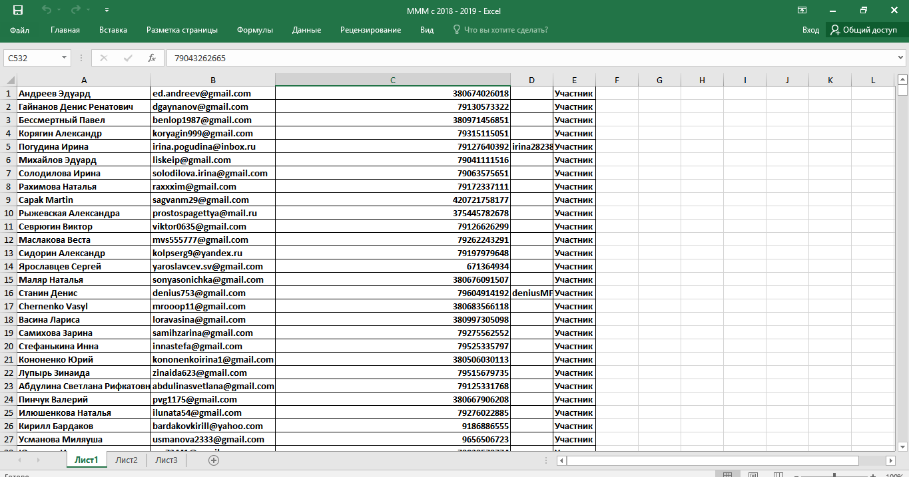
Task: Click the Insert Function fx icon
Action: pos(152,58)
